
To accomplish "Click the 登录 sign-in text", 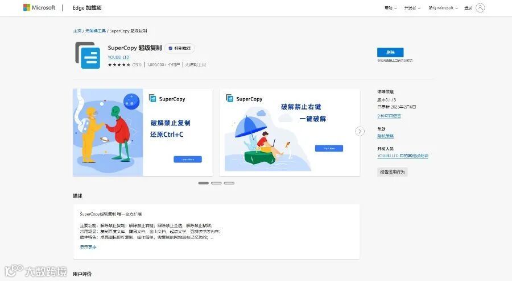I will [468, 8].
